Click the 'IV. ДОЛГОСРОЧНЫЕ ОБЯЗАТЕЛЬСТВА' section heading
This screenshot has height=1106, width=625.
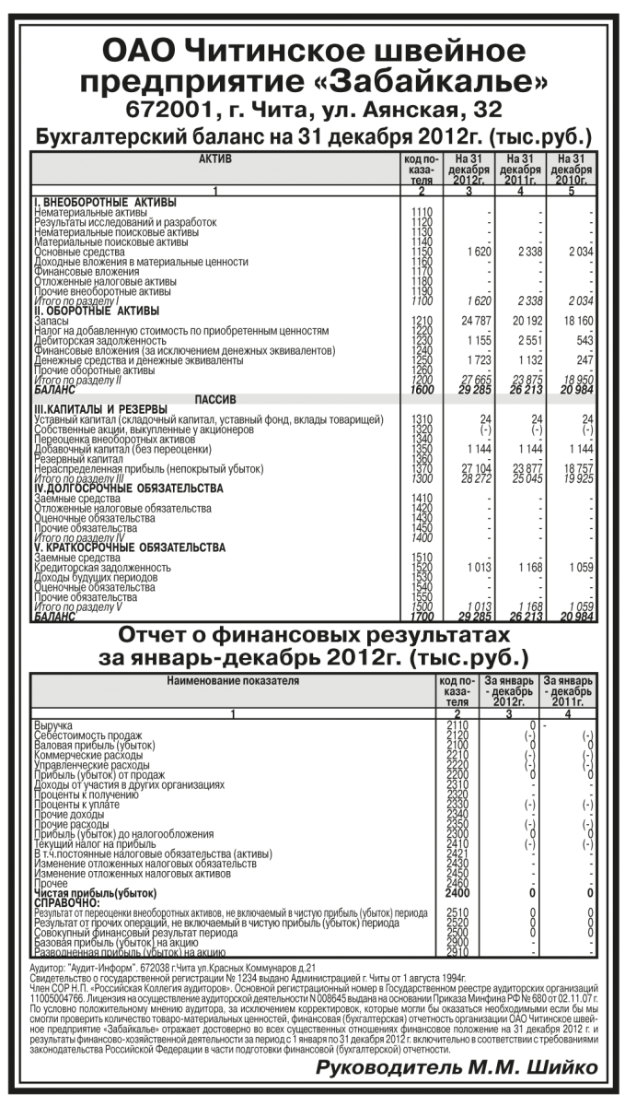point(127,488)
